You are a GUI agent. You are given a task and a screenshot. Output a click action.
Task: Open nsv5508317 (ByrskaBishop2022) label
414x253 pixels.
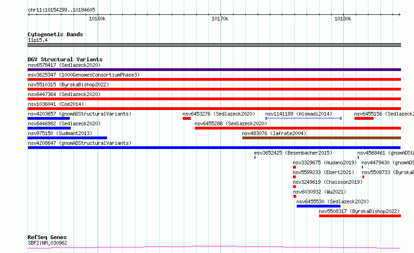click(359, 211)
